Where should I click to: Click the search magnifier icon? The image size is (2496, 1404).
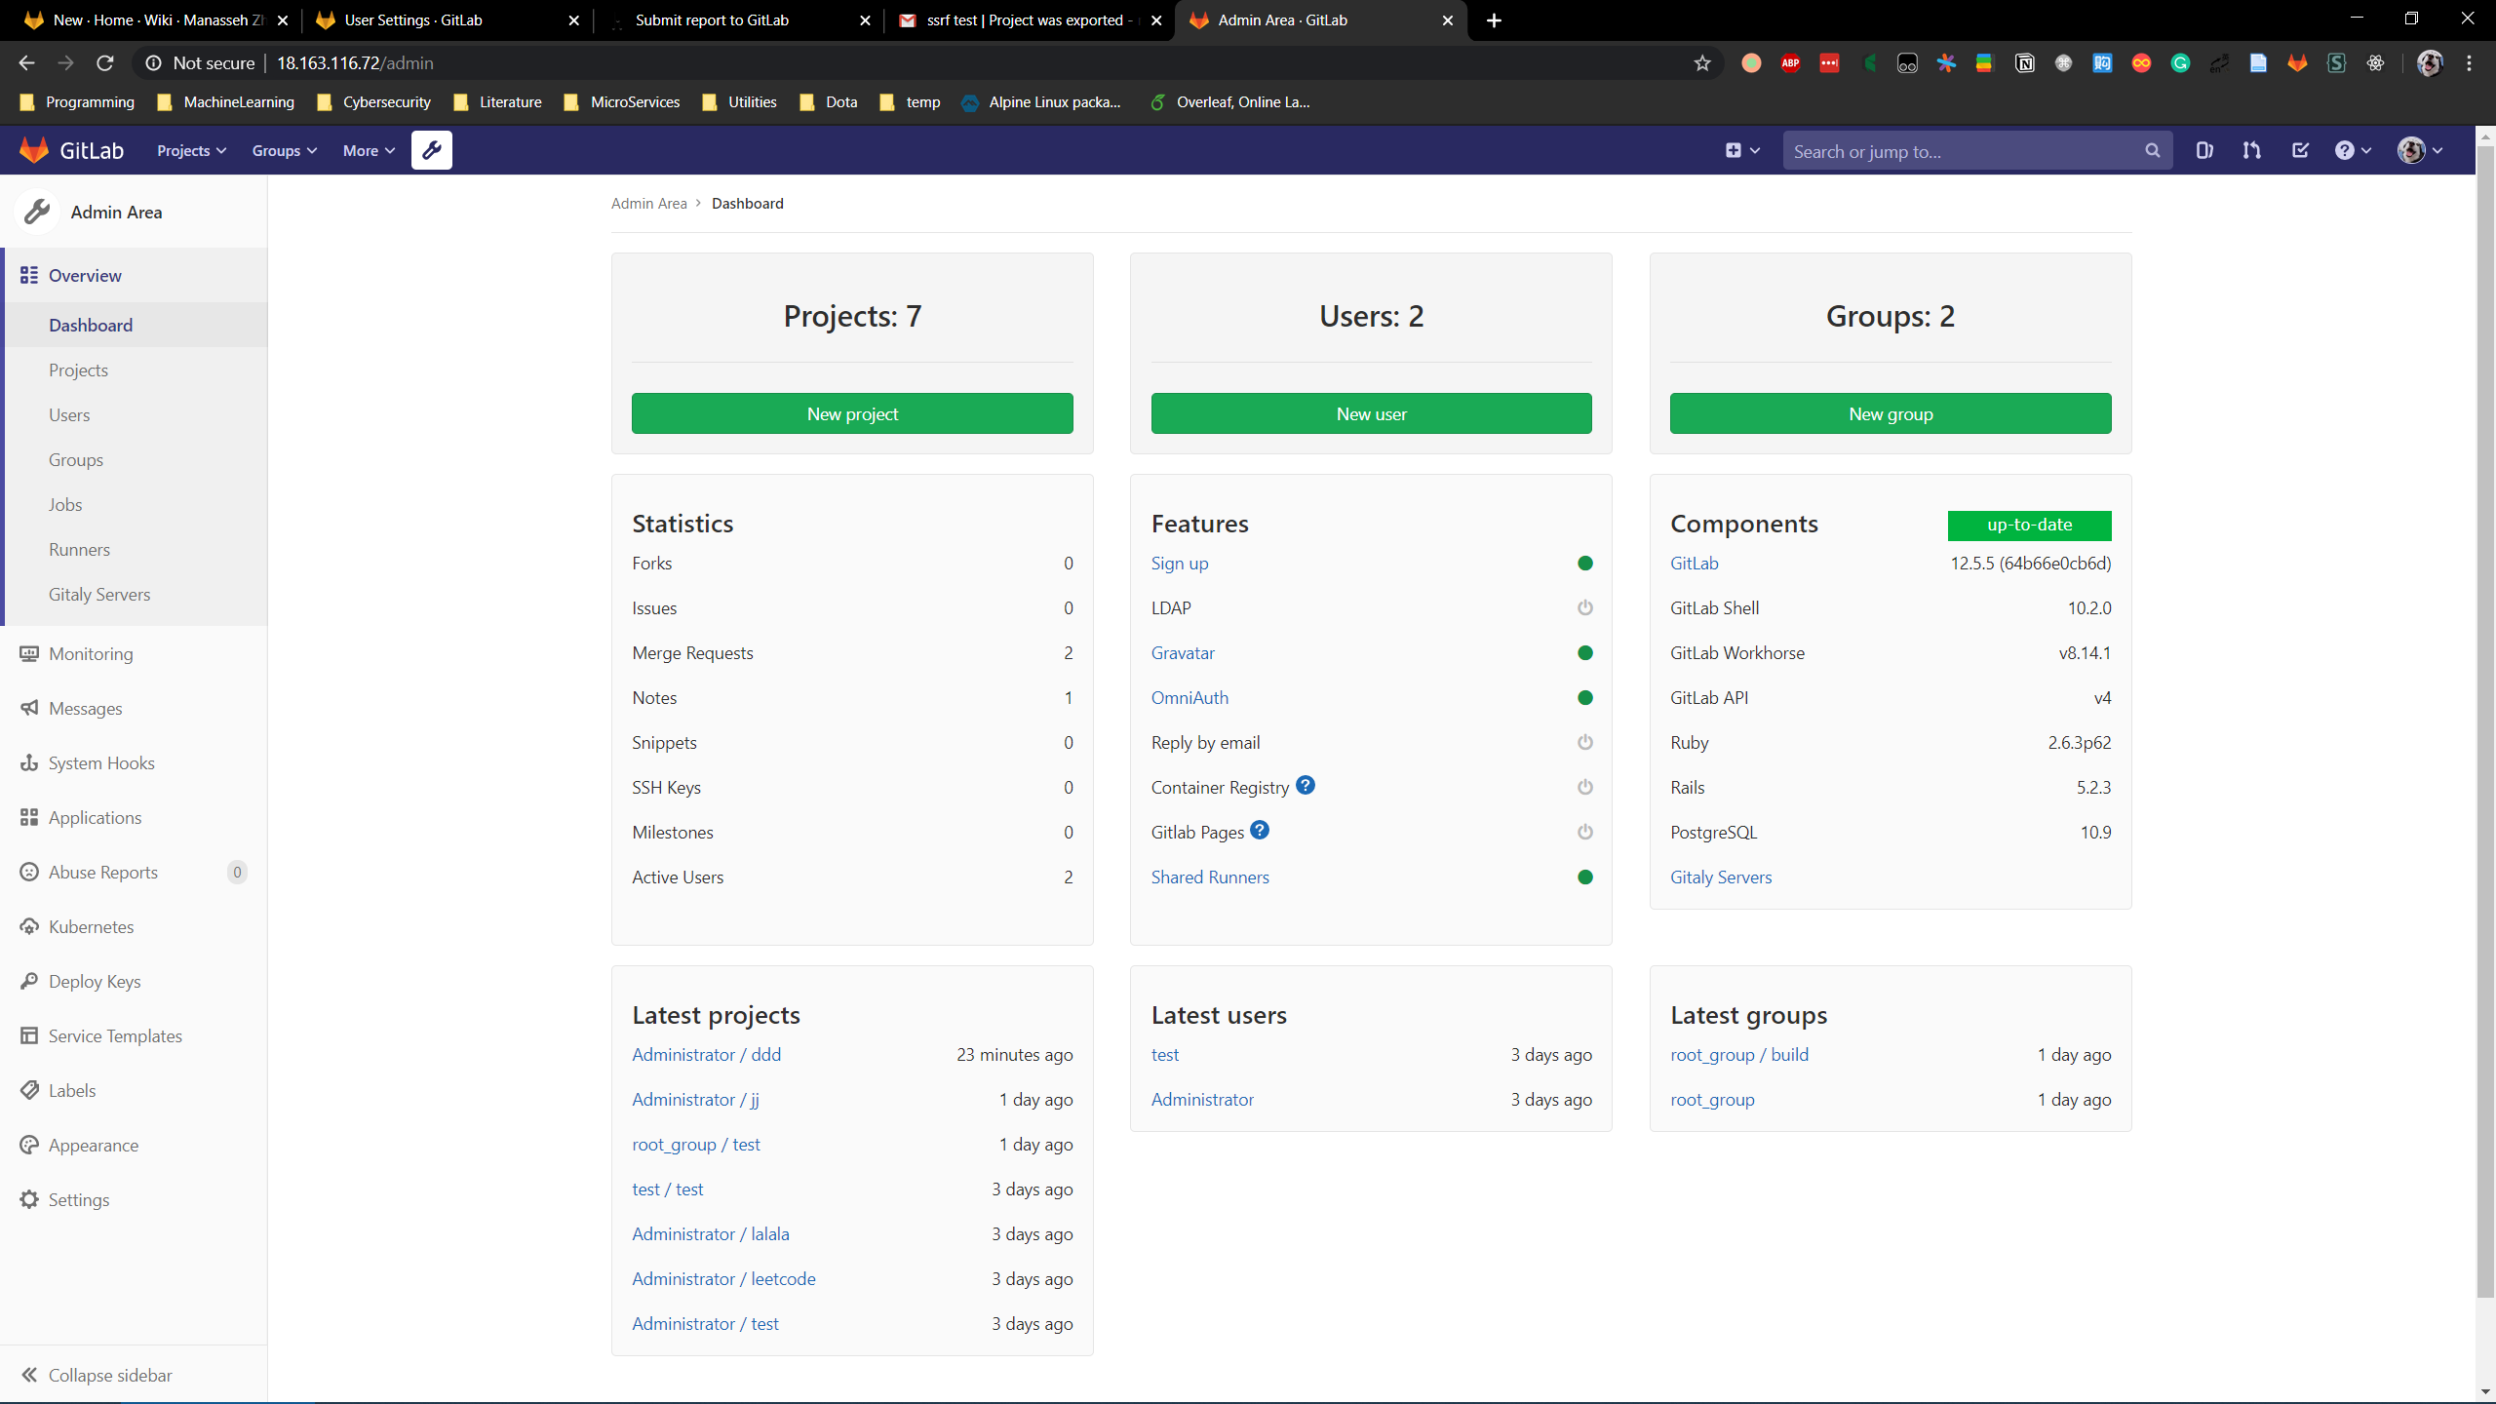point(2153,151)
